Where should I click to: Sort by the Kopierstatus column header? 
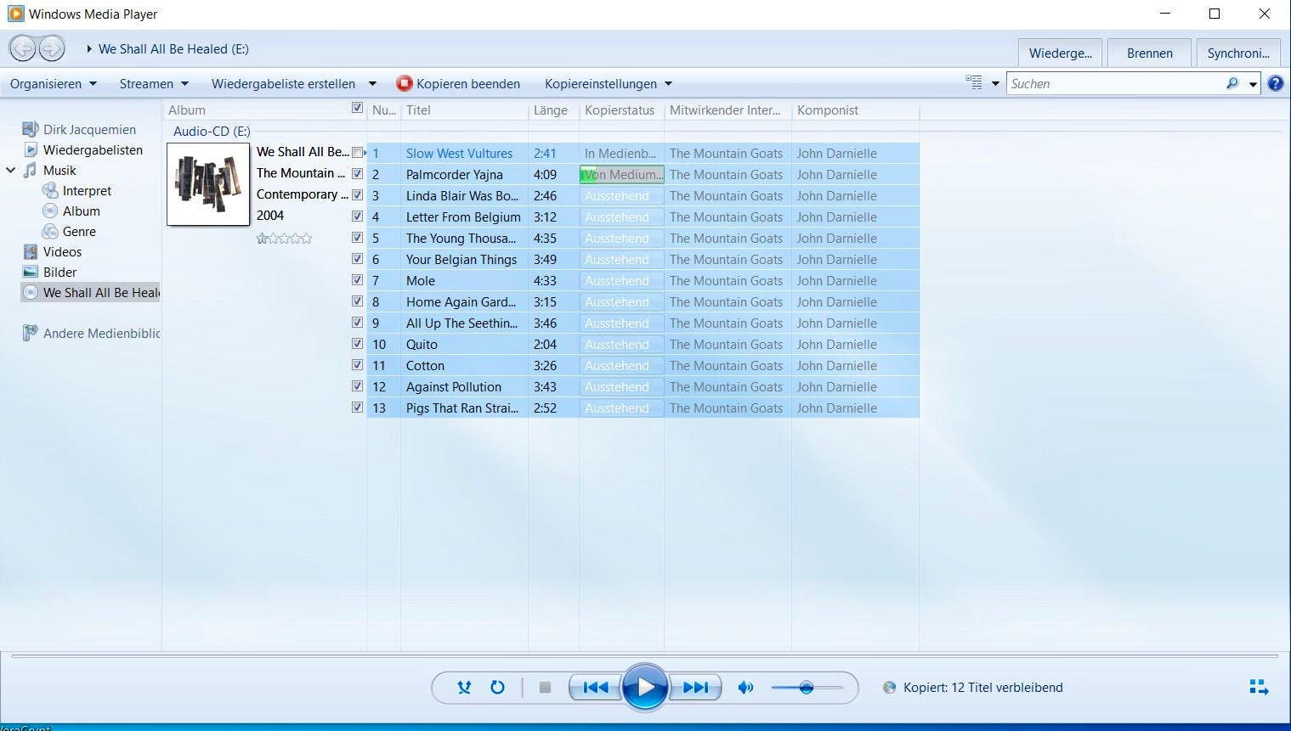(621, 110)
